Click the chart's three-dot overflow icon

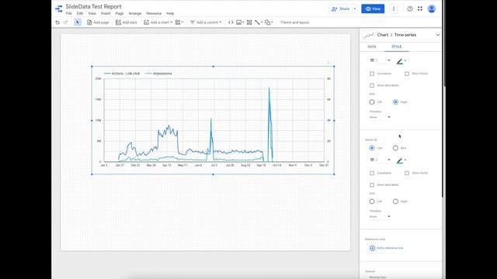[x=328, y=62]
